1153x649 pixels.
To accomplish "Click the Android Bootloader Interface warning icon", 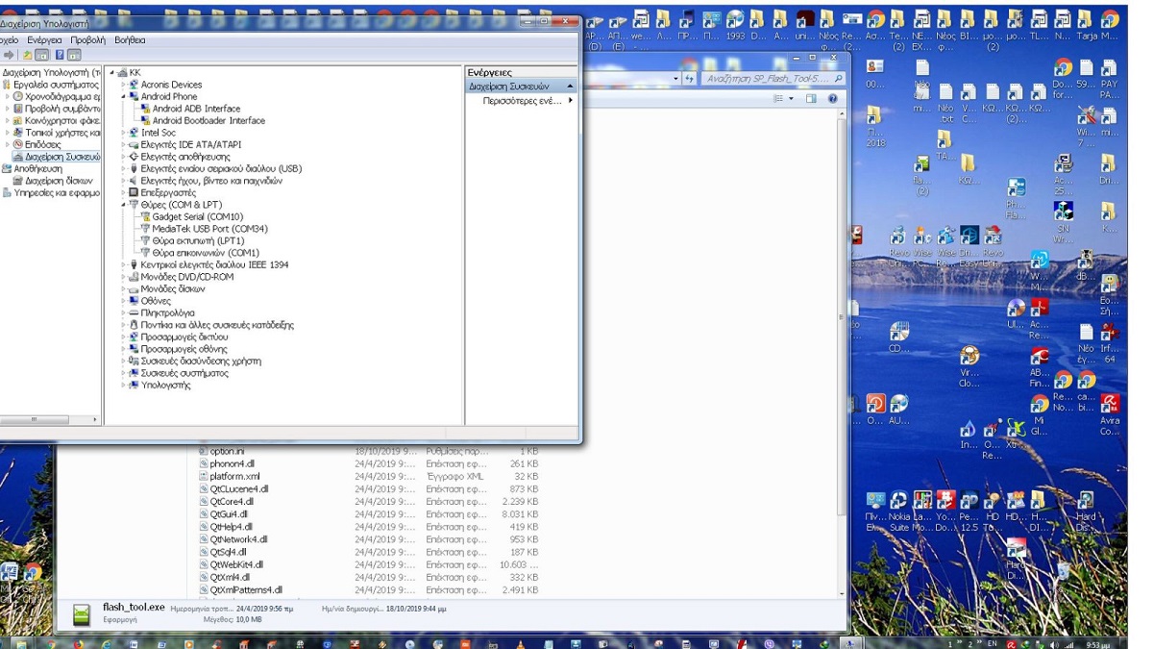I will pos(145,121).
